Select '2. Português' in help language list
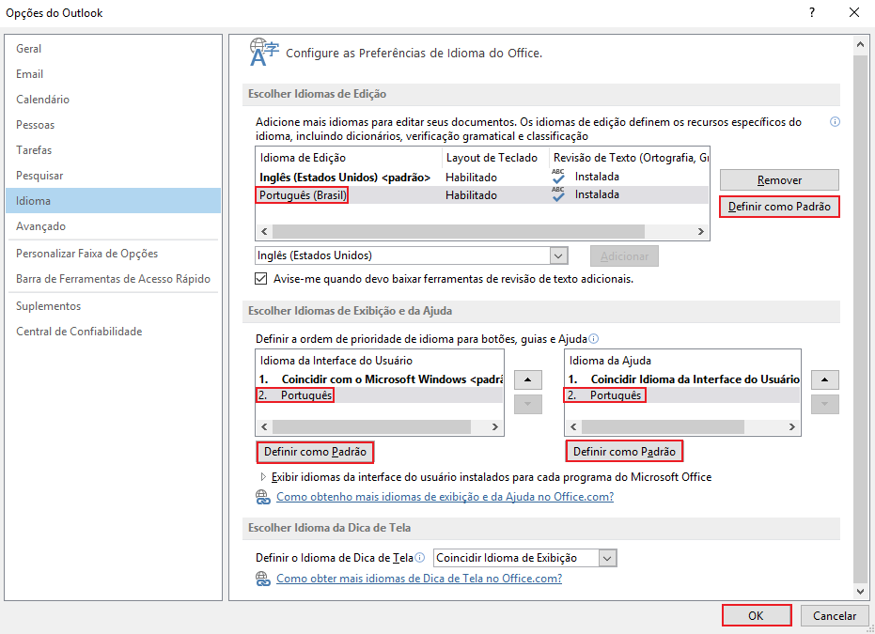 pyautogui.click(x=682, y=395)
